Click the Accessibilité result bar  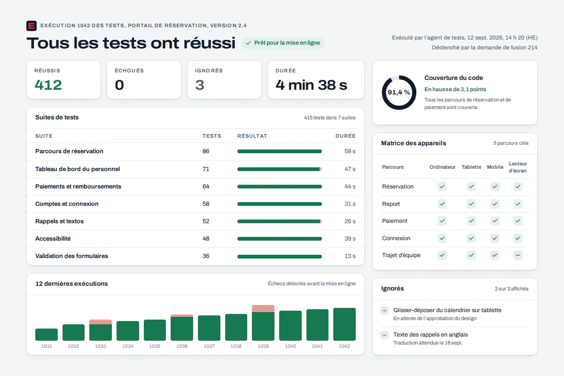tap(280, 239)
